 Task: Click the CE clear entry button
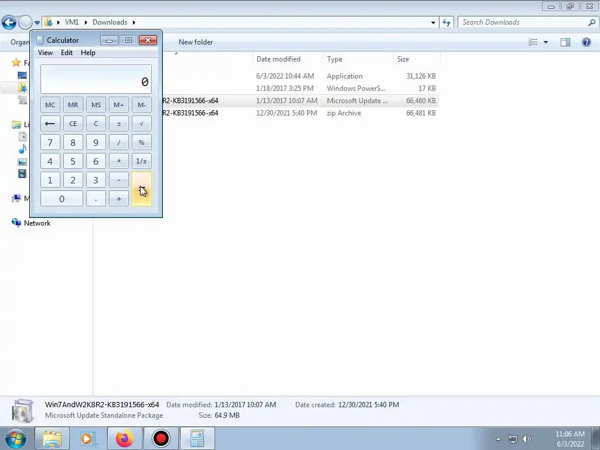point(73,124)
